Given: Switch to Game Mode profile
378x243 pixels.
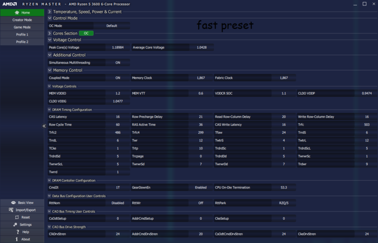Looking at the screenshot, I should 22,27.
